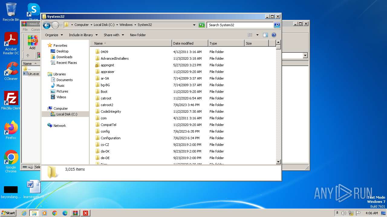Open CCleaner desktop shortcut
Viewport: 387px width, 217px height.
[11, 71]
